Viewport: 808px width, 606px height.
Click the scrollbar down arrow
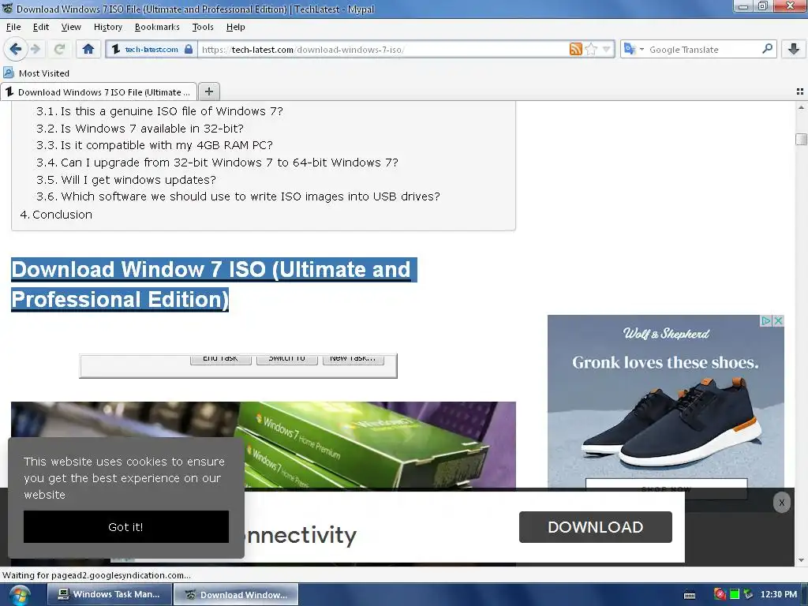point(801,560)
